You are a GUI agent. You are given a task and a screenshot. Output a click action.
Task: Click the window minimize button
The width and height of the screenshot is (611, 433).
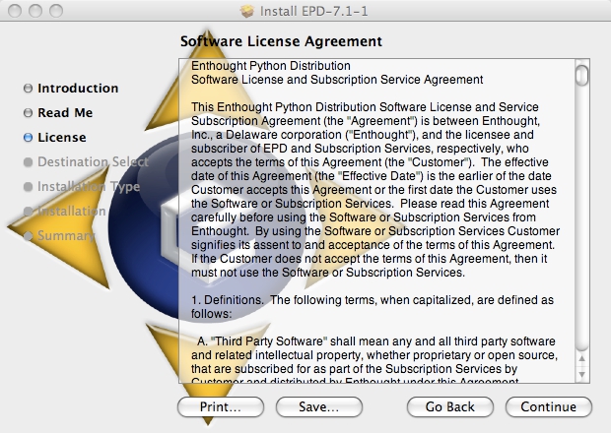pos(35,11)
